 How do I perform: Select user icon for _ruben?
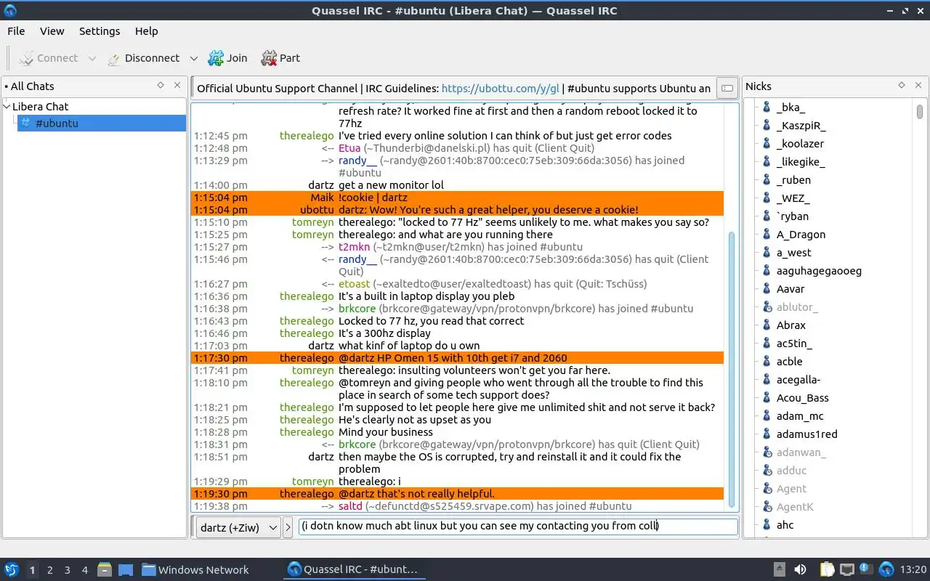click(766, 180)
